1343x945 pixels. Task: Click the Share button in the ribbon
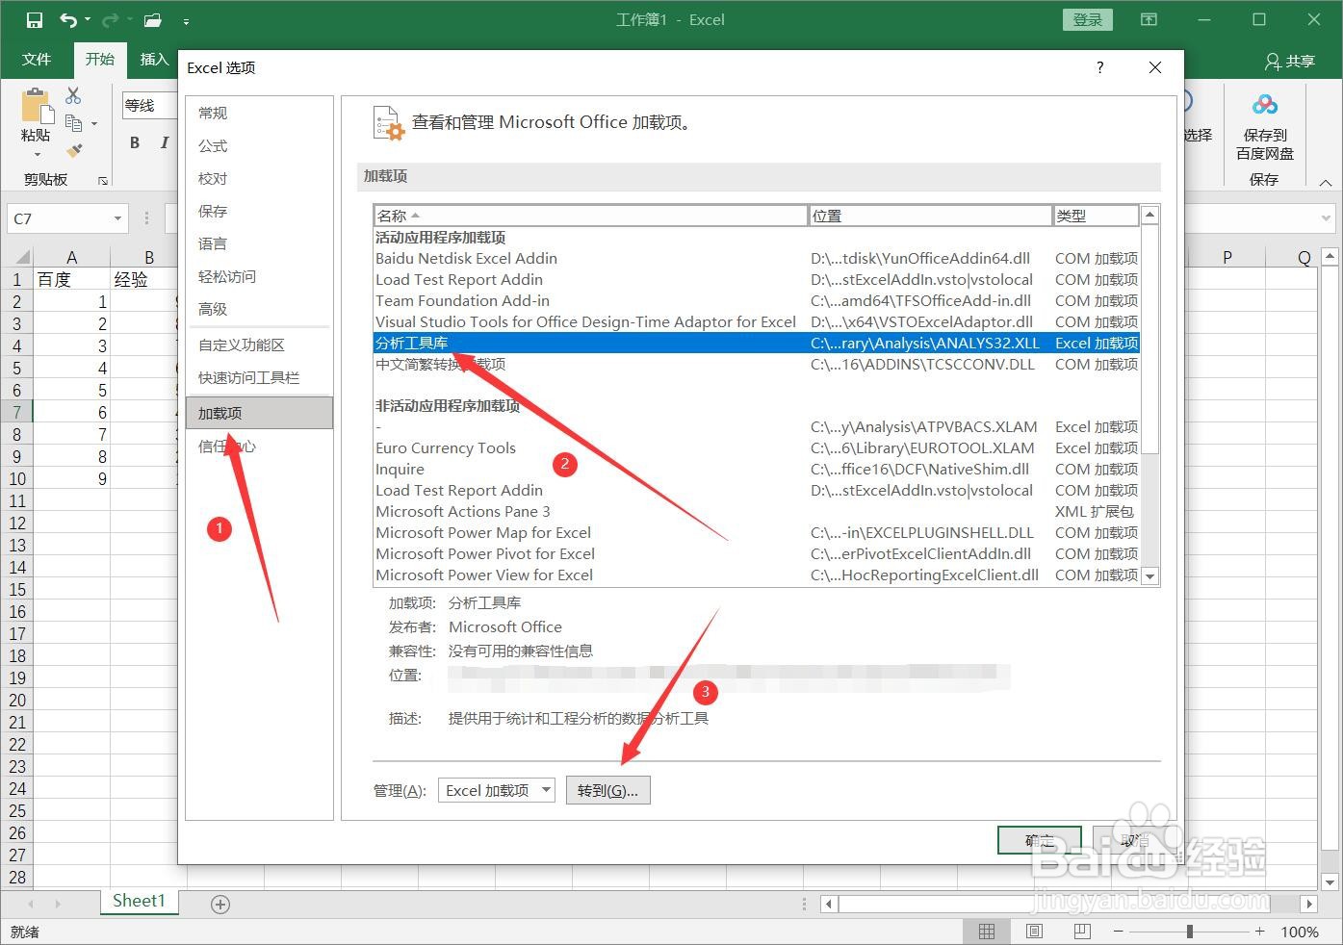pyautogui.click(x=1289, y=61)
